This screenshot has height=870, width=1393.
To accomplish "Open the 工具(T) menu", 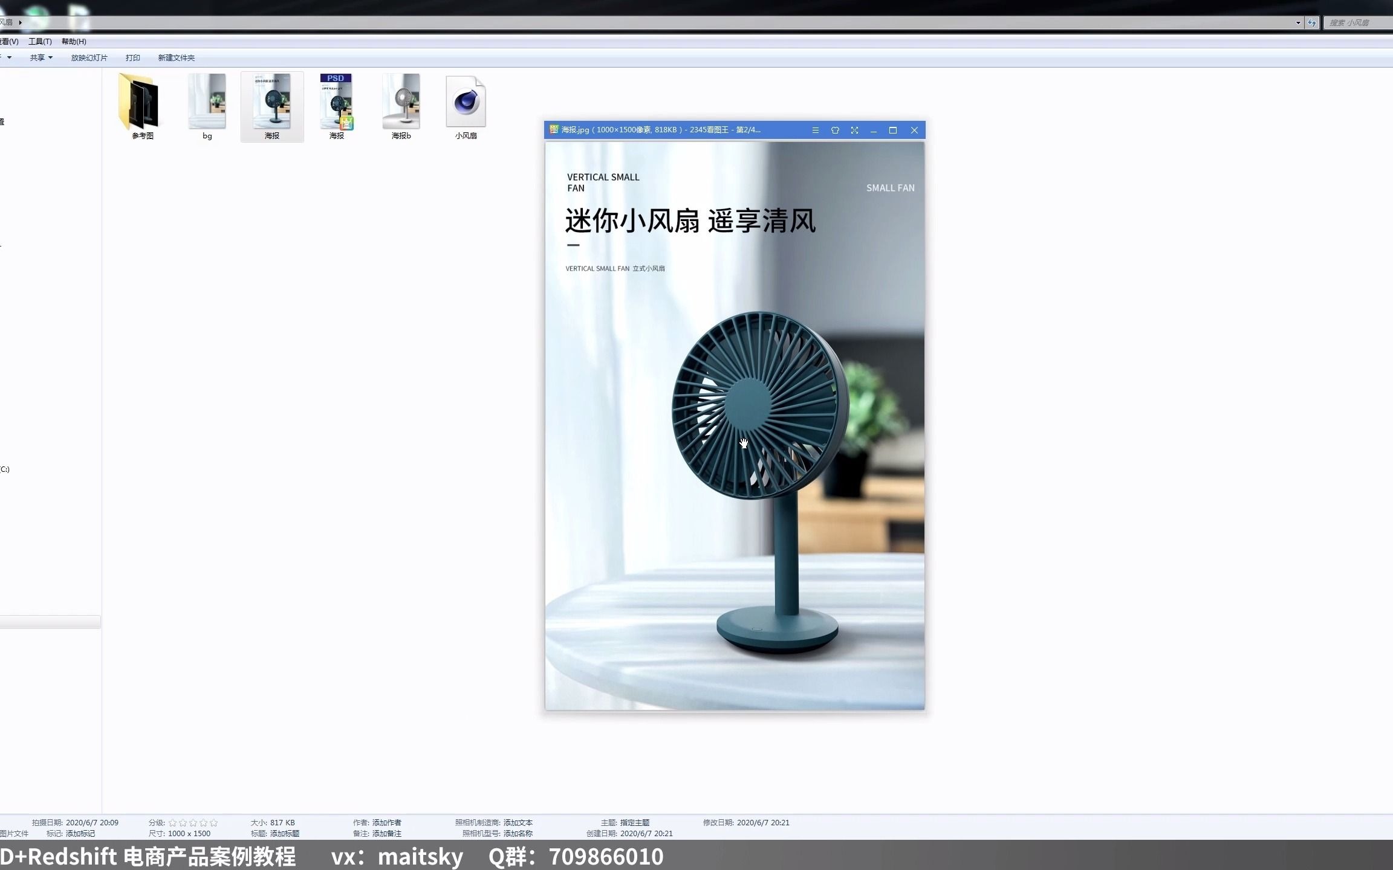I will (x=40, y=41).
